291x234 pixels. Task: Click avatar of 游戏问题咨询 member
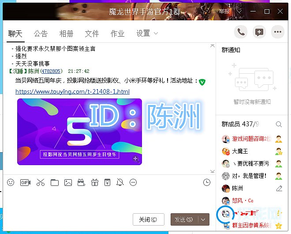pos(226,139)
